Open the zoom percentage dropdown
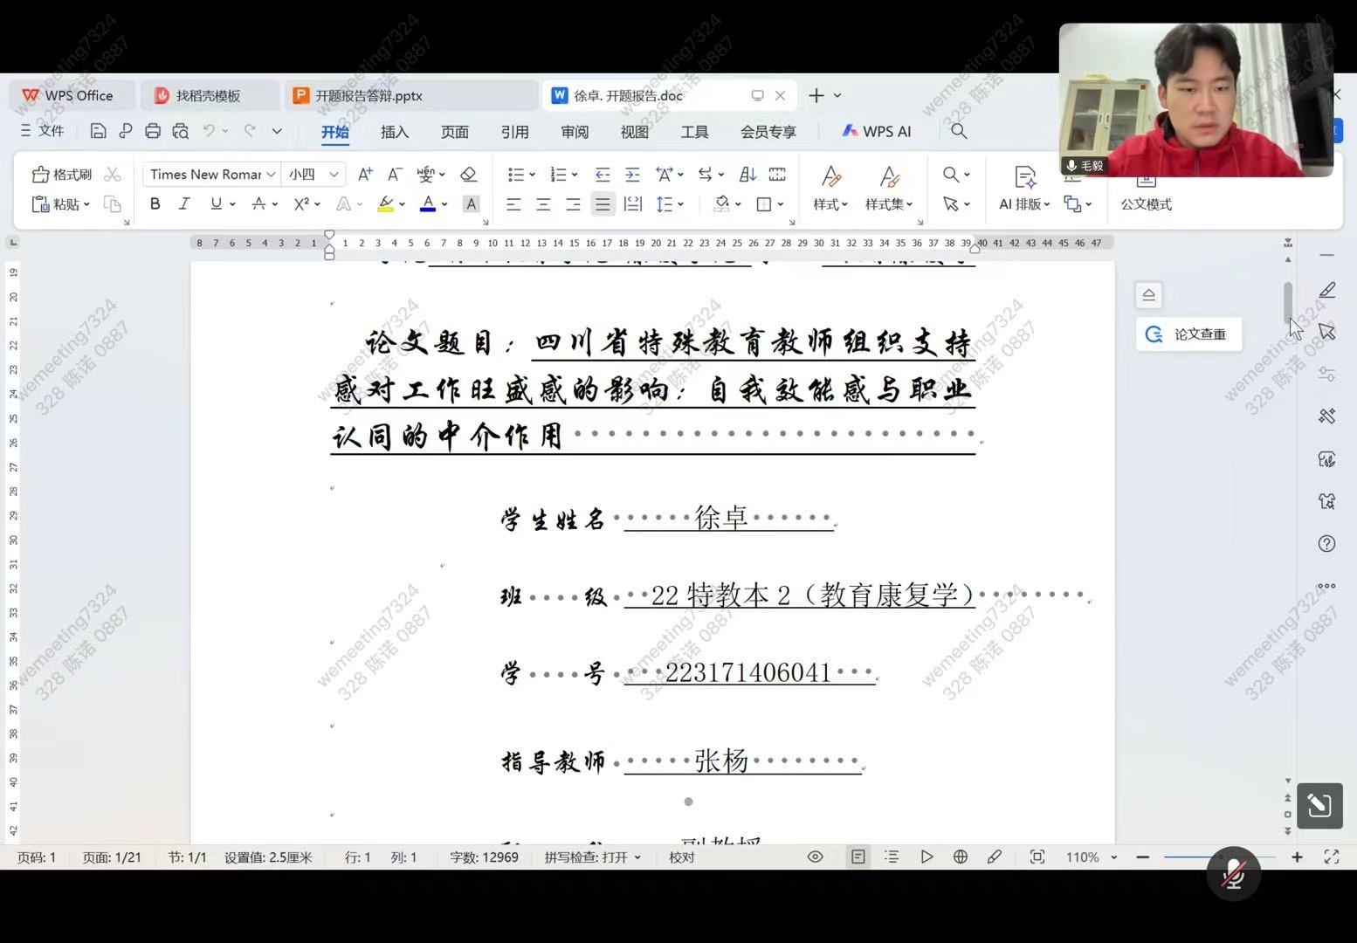The image size is (1357, 943). tap(1113, 857)
